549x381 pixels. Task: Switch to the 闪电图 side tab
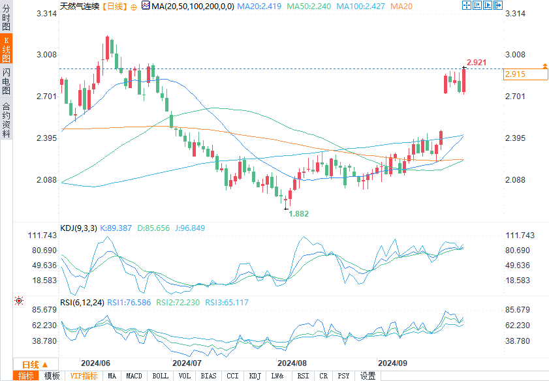tap(7, 81)
